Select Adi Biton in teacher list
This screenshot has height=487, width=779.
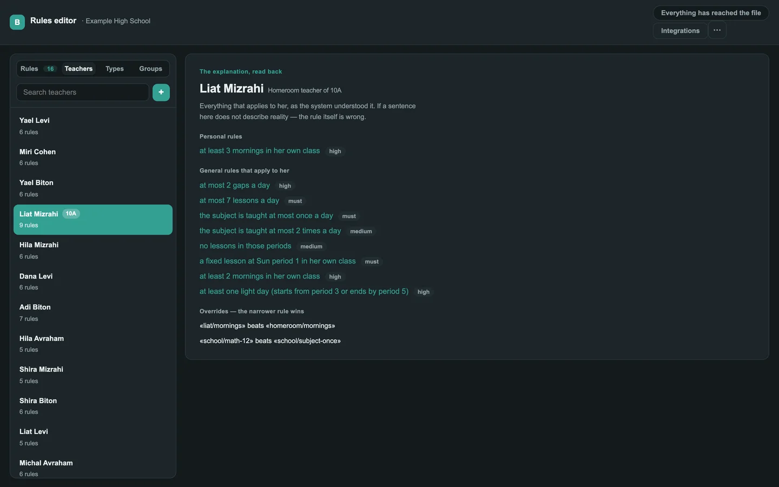point(93,313)
